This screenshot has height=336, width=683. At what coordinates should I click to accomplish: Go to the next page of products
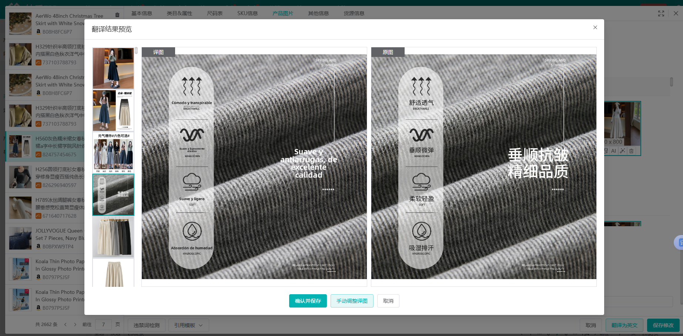[x=75, y=325]
